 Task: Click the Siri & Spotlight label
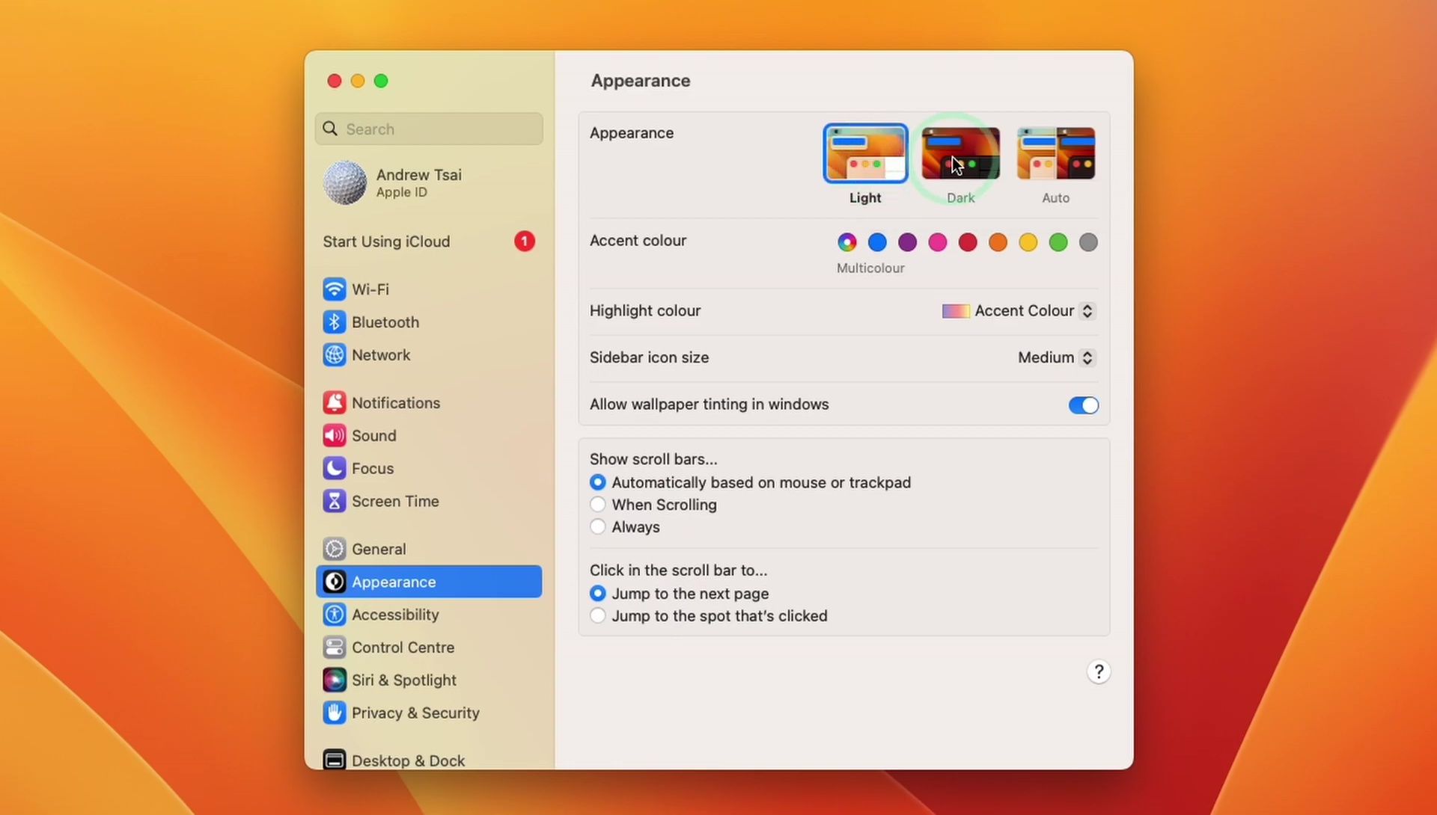click(404, 680)
